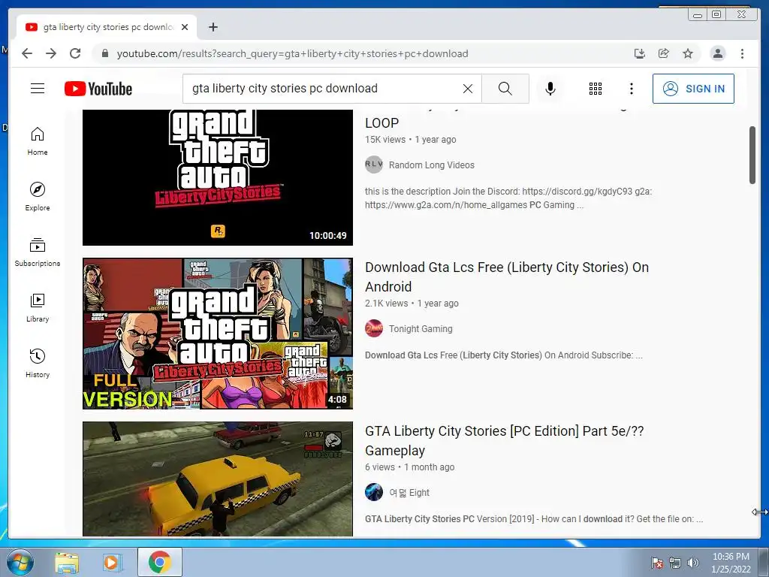
Task: Click the network tray icon
Action: pyautogui.click(x=675, y=563)
